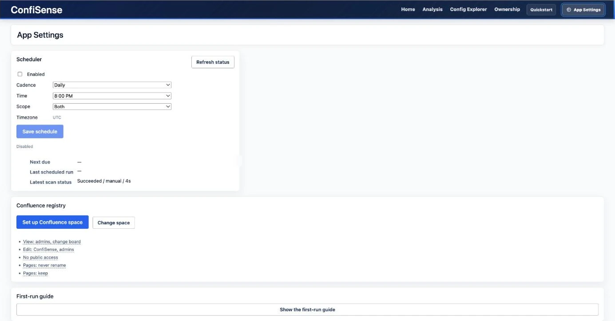Click Set up Confluence space
Screen dimensions: 615x321
(52, 222)
